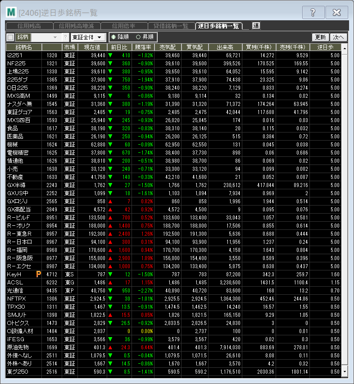Select the 逆日歩銘柄一覧 tab

218,26
